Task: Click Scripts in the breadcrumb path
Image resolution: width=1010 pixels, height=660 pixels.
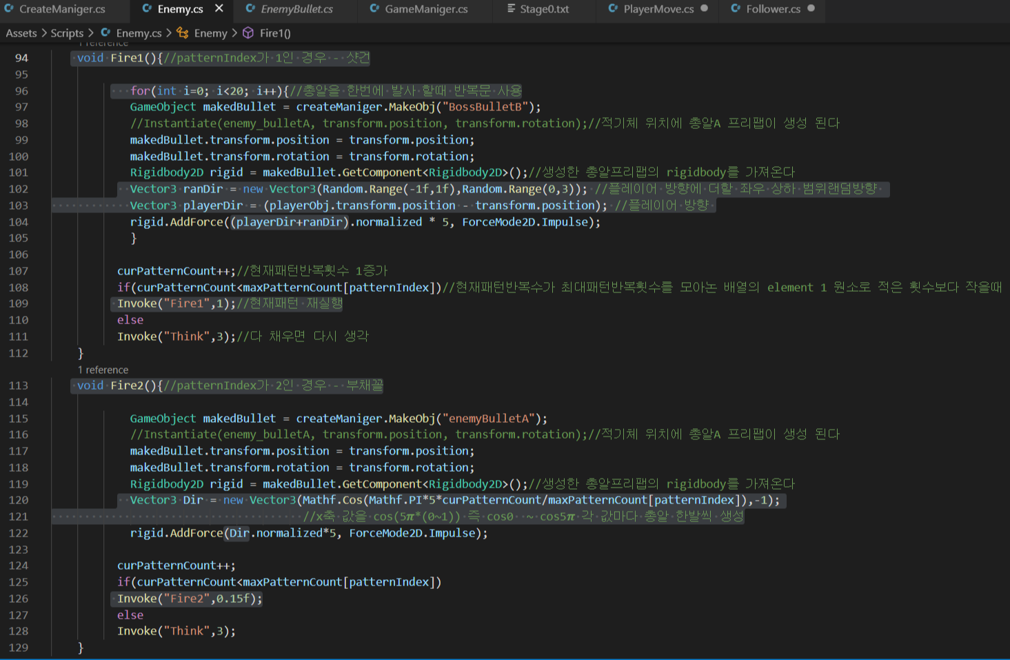Action: (x=67, y=33)
